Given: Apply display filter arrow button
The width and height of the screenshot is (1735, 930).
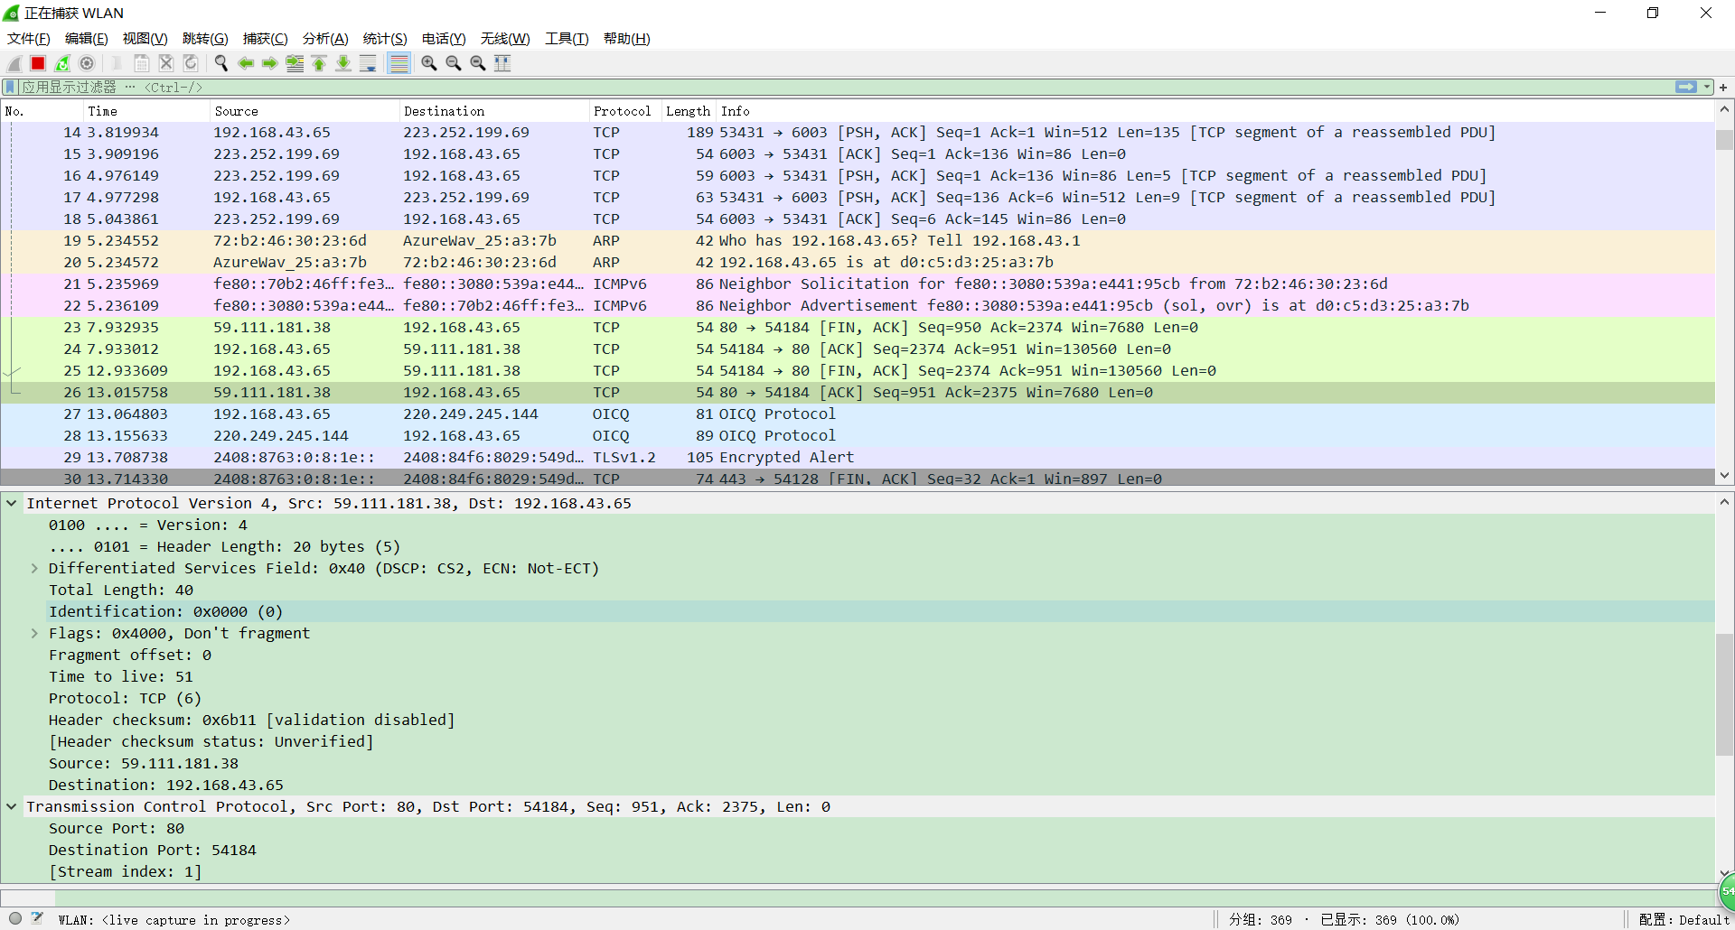Looking at the screenshot, I should [x=1686, y=88].
